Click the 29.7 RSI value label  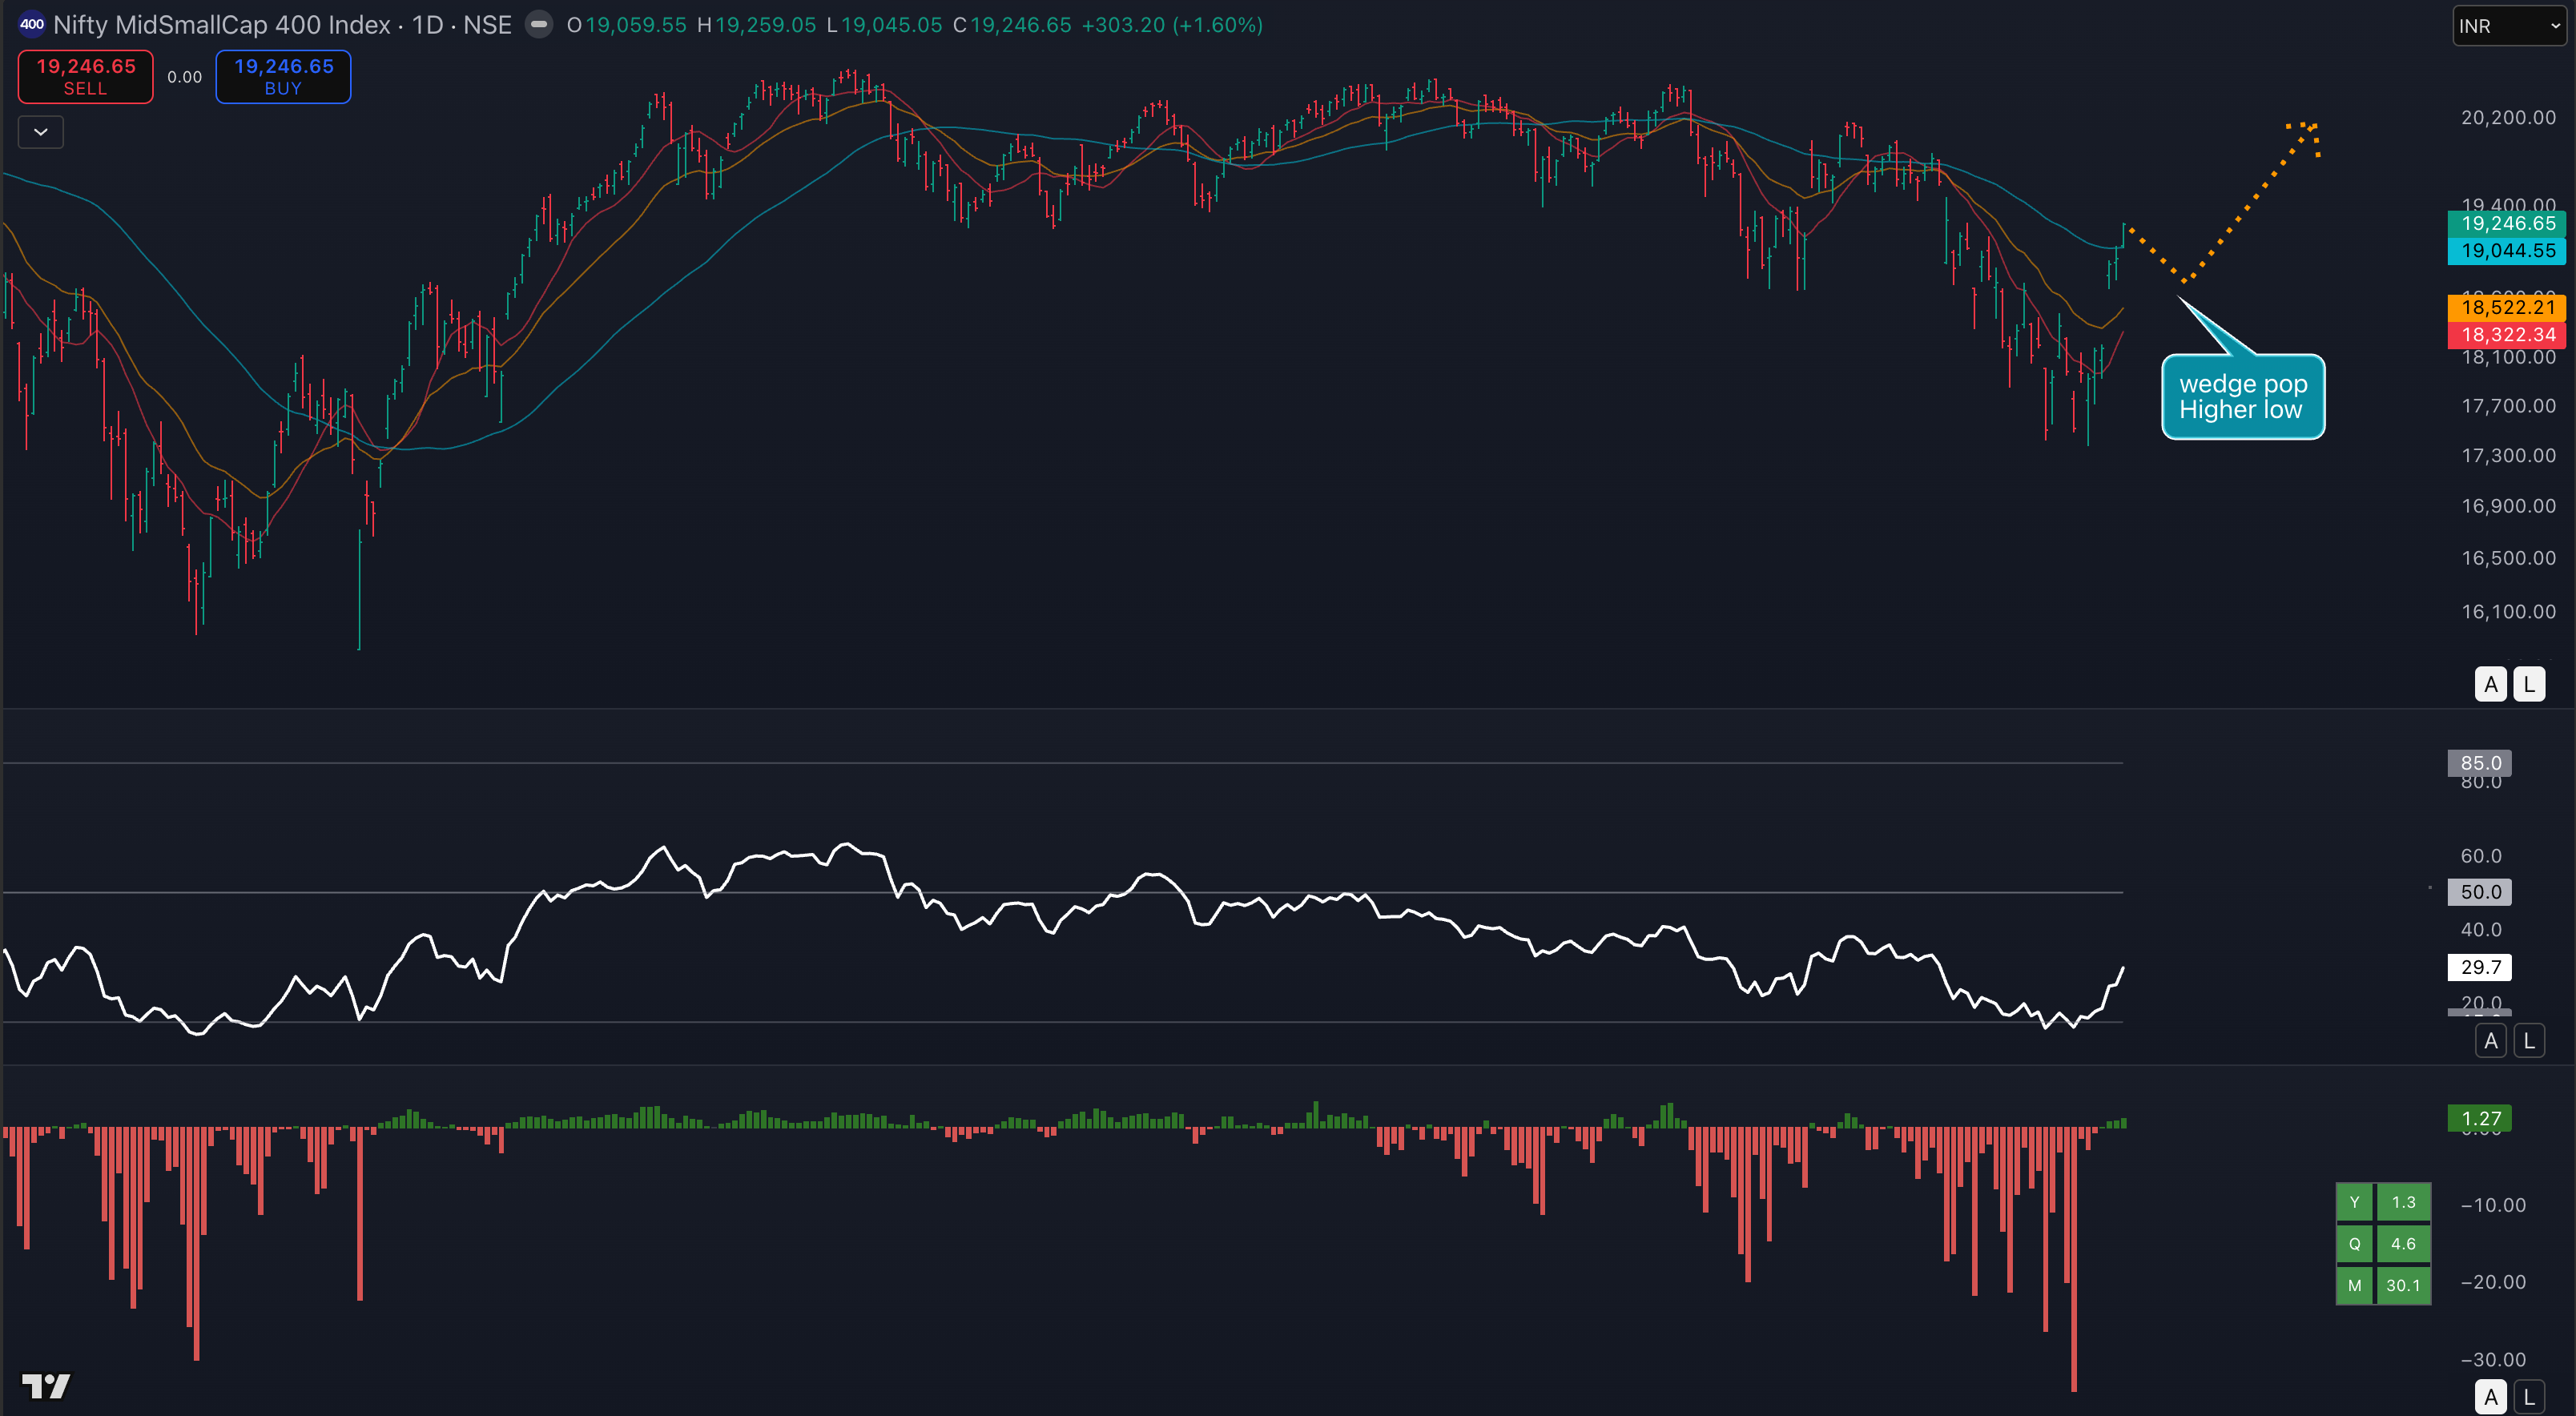(2480, 967)
